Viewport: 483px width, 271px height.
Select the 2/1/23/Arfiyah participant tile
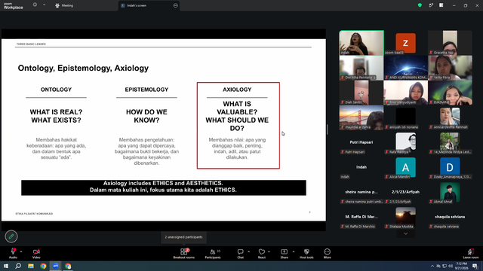[405, 192]
